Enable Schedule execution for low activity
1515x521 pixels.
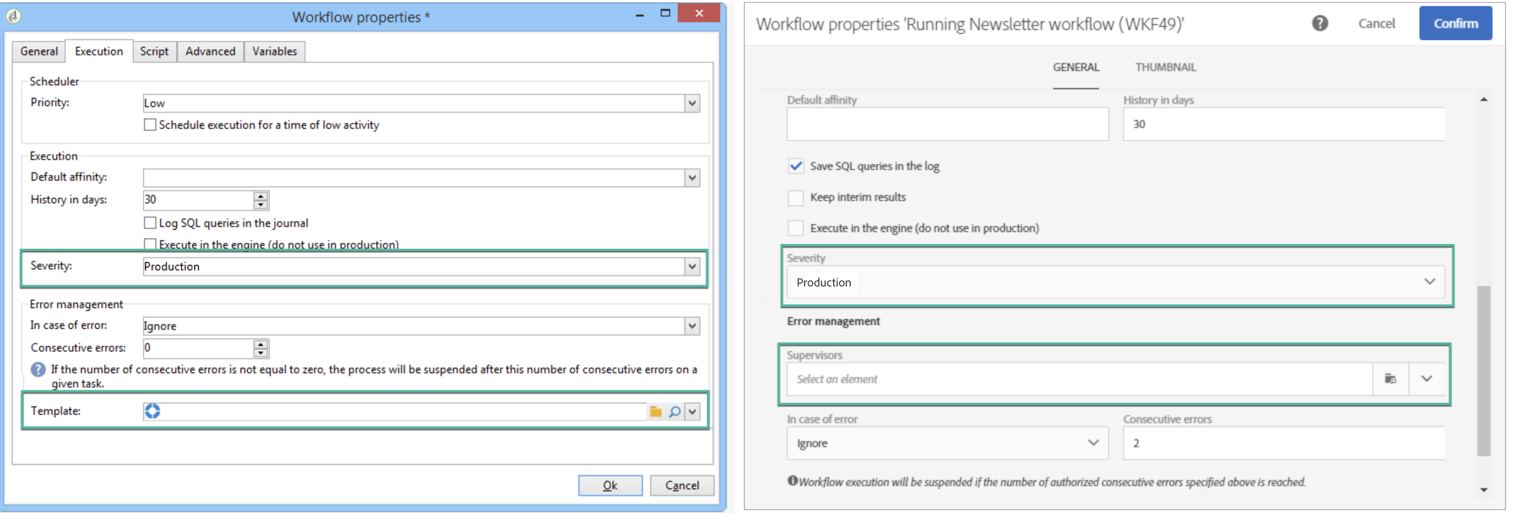coord(150,125)
